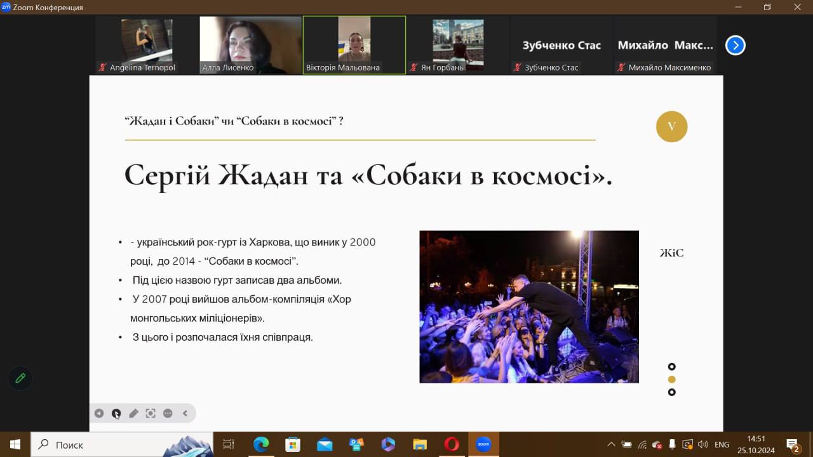
Task: Click the Angelina Ternopol participant tile
Action: coord(147,45)
